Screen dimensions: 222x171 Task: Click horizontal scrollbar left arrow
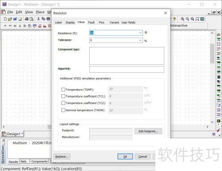pyautogui.click(x=4, y=127)
